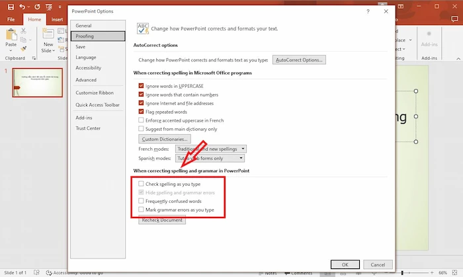This screenshot has width=463, height=277.
Task: Switch to the Home ribbon tab
Action: 34,19
